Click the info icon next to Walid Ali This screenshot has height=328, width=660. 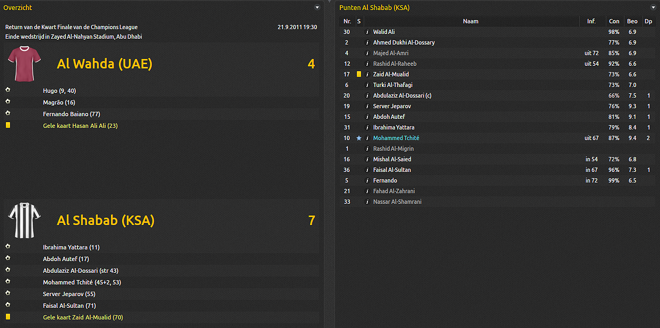point(366,32)
